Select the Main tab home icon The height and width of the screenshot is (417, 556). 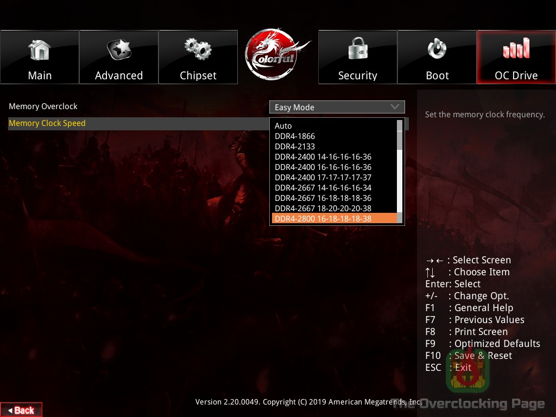coord(40,49)
